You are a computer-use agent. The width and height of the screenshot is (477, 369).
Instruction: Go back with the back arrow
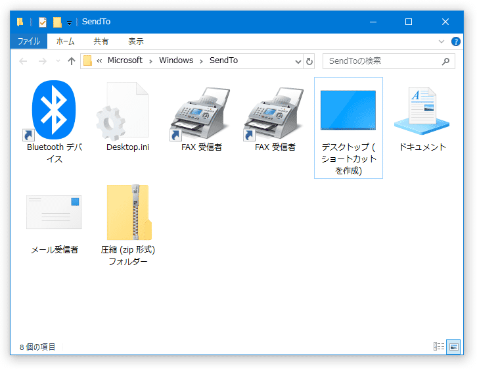click(23, 61)
